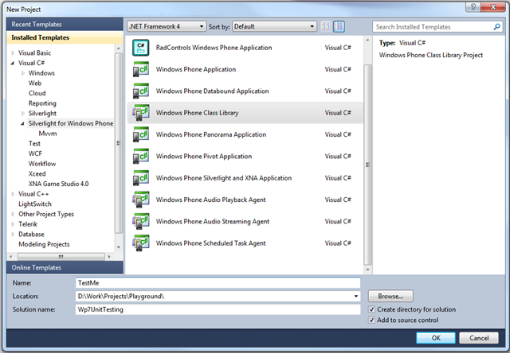The image size is (510, 353).
Task: Open the Location path dropdown arrow
Action: coord(356,297)
